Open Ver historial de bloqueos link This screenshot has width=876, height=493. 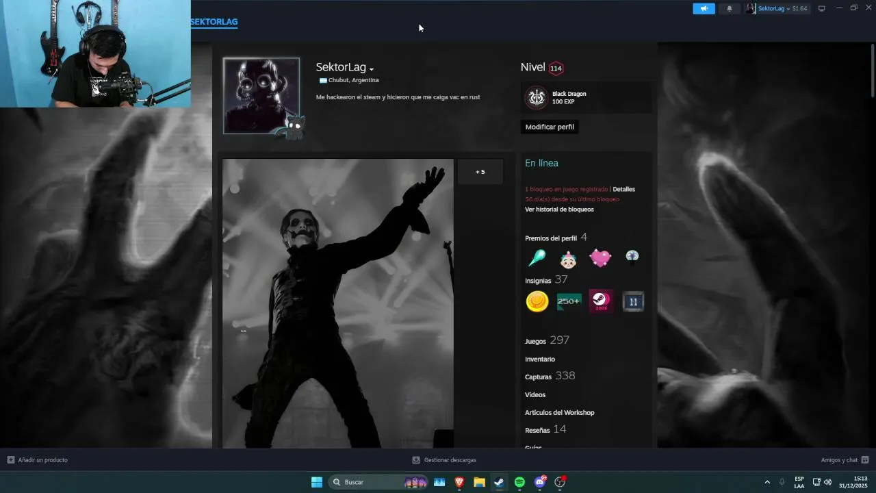pos(559,210)
